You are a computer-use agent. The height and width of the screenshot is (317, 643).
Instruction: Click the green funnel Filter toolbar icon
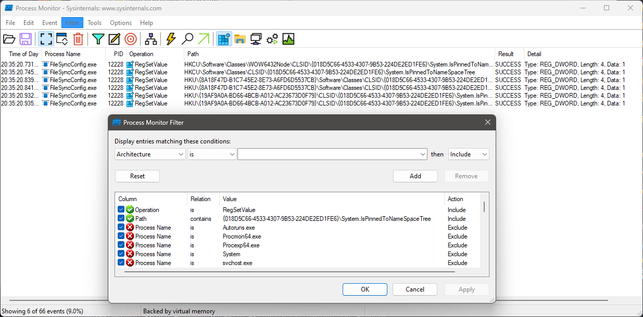pos(98,39)
